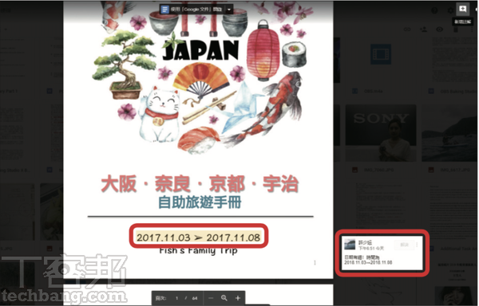Click the trash remove icon in Drive toolbar
The height and width of the screenshot is (306, 479).
tap(456, 29)
